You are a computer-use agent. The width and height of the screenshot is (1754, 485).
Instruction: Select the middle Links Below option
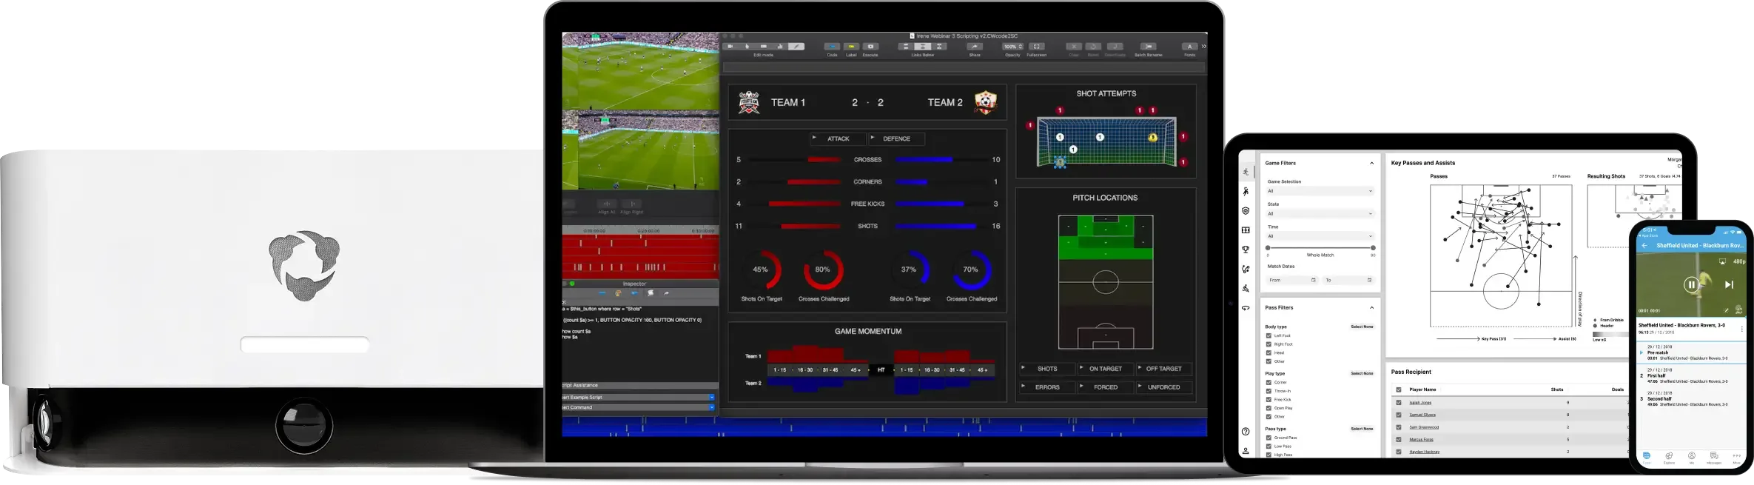922,47
